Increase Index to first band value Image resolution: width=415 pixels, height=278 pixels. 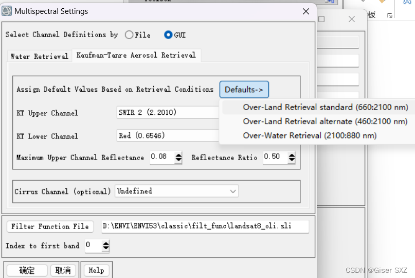click(x=106, y=243)
